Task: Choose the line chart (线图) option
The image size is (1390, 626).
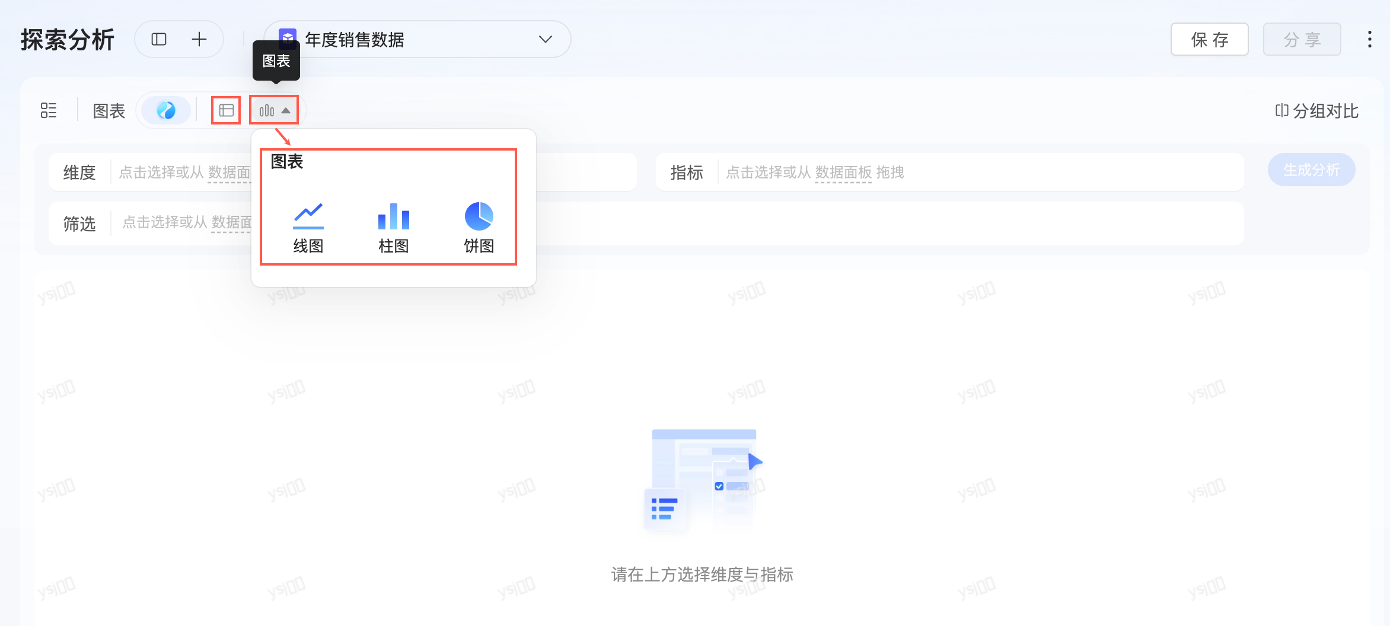Action: click(308, 228)
